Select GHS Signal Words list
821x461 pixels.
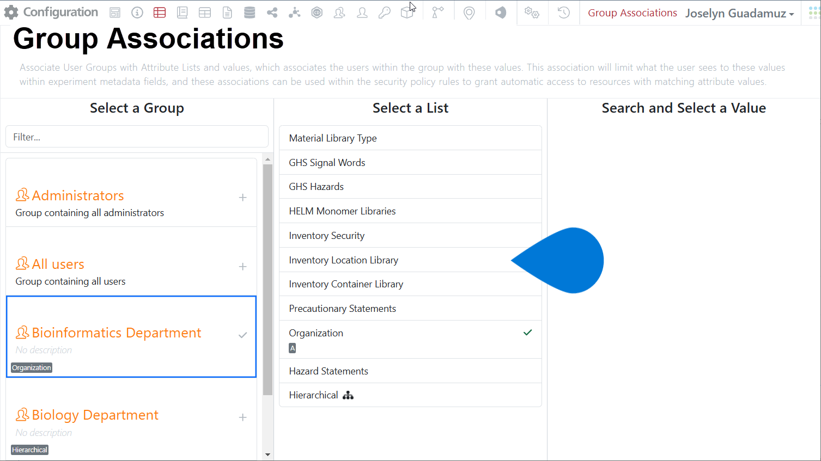tap(410, 163)
